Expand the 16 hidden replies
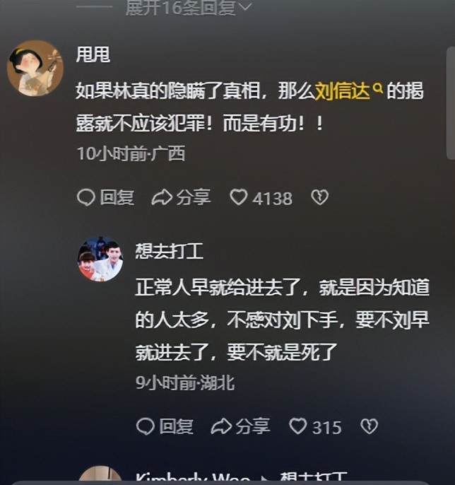455x485 pixels. [189, 7]
